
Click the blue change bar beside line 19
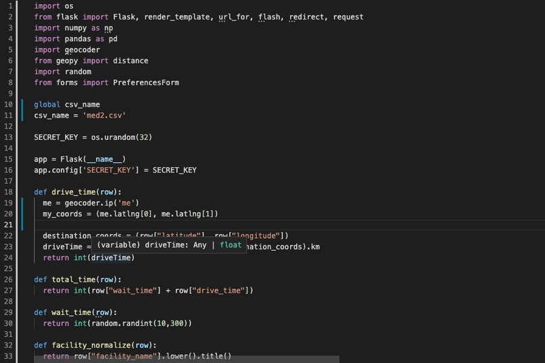tap(22, 214)
